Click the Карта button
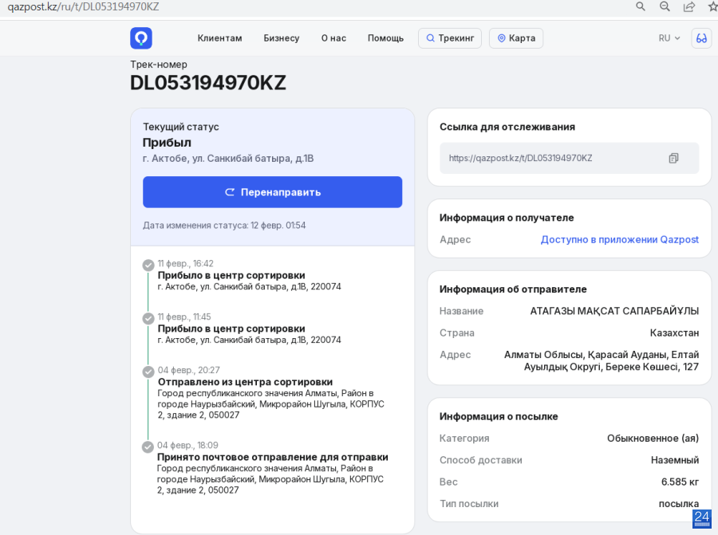This screenshot has height=535, width=718. pyautogui.click(x=516, y=38)
